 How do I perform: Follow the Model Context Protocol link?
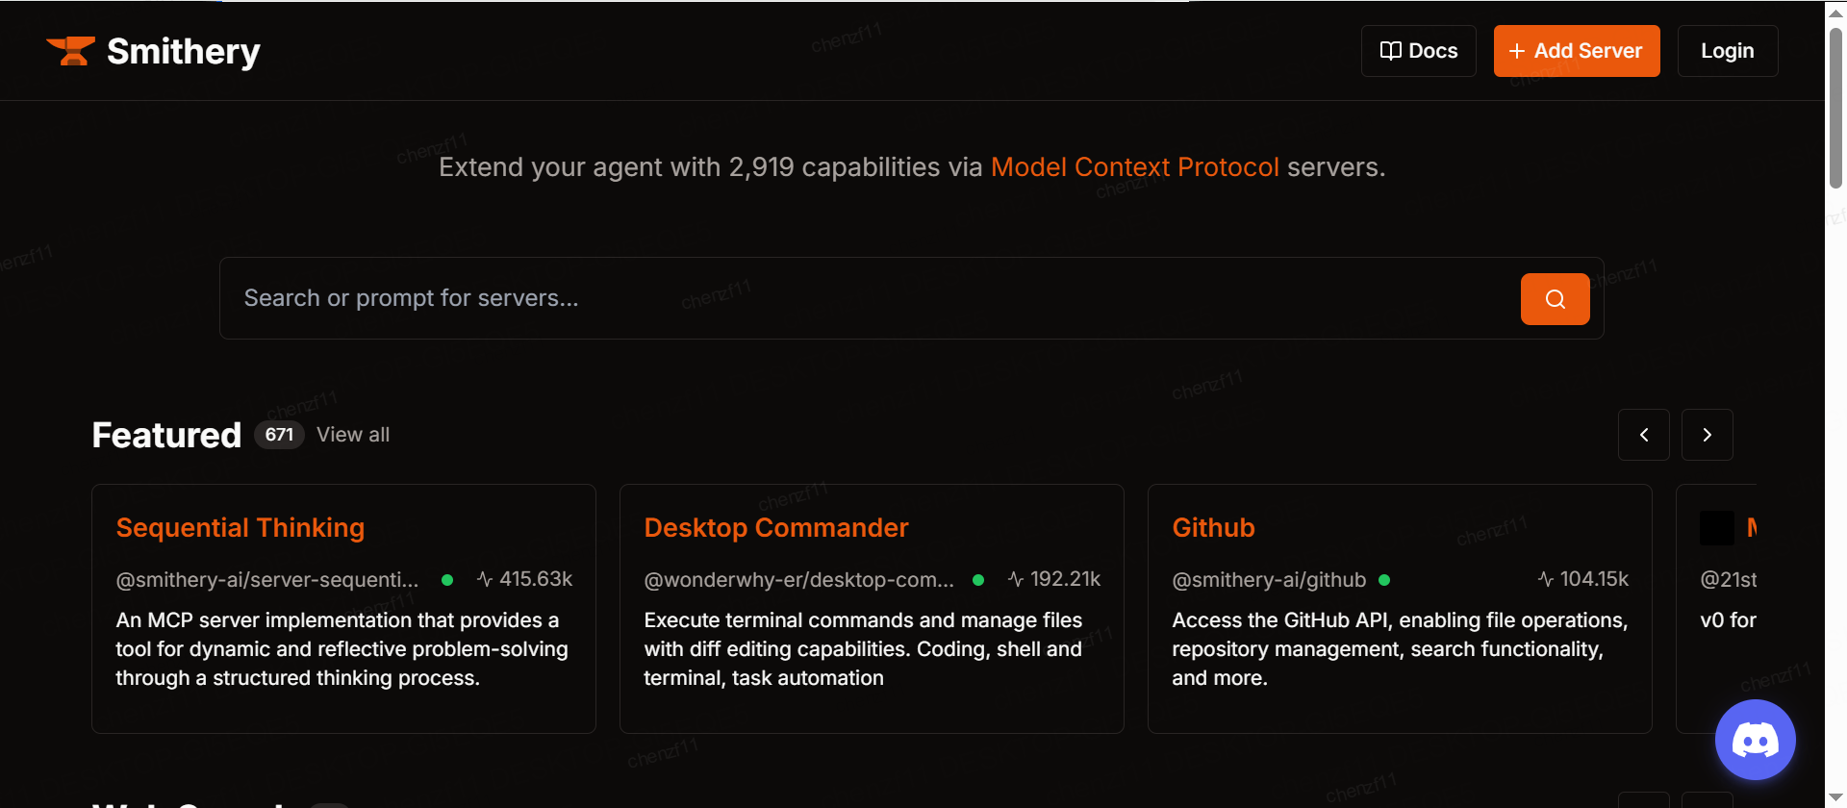click(1134, 167)
